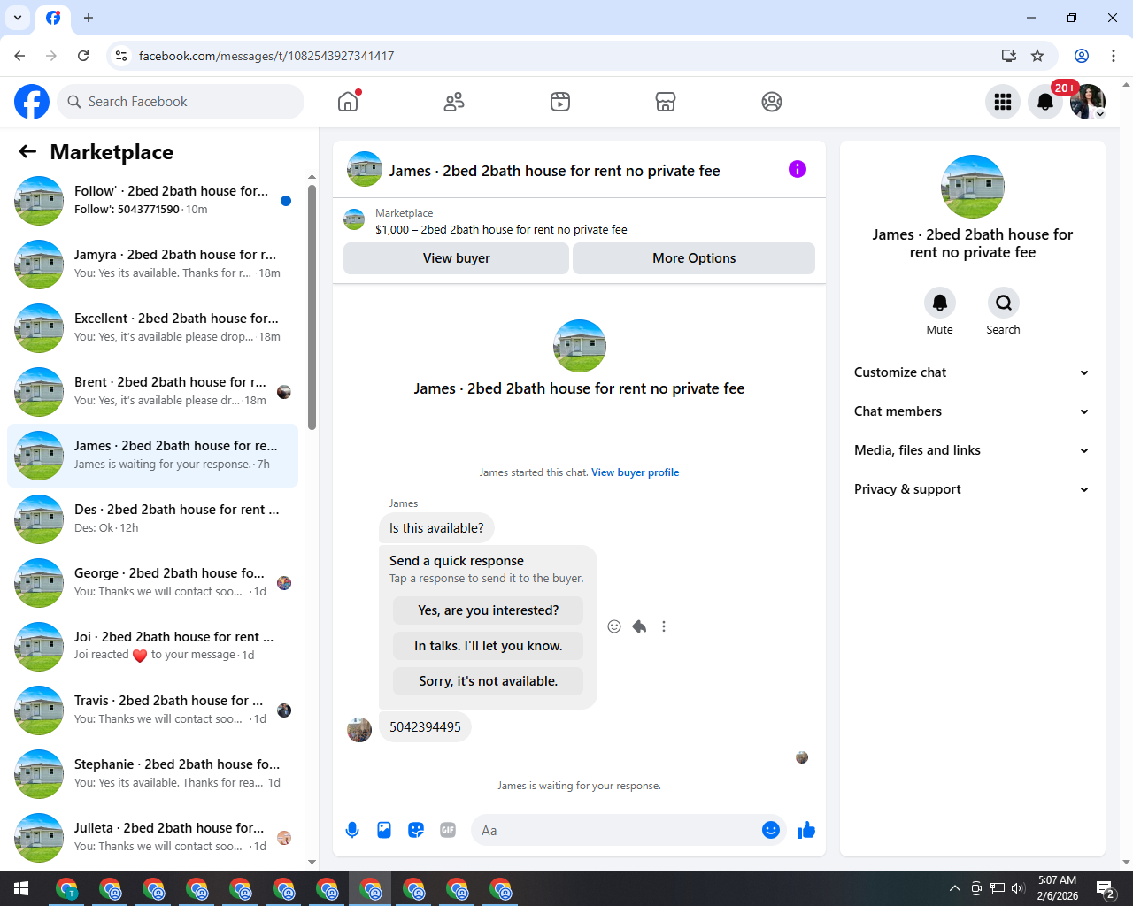The width and height of the screenshot is (1133, 906).
Task: Expand Media, files and links section
Action: coord(972,450)
